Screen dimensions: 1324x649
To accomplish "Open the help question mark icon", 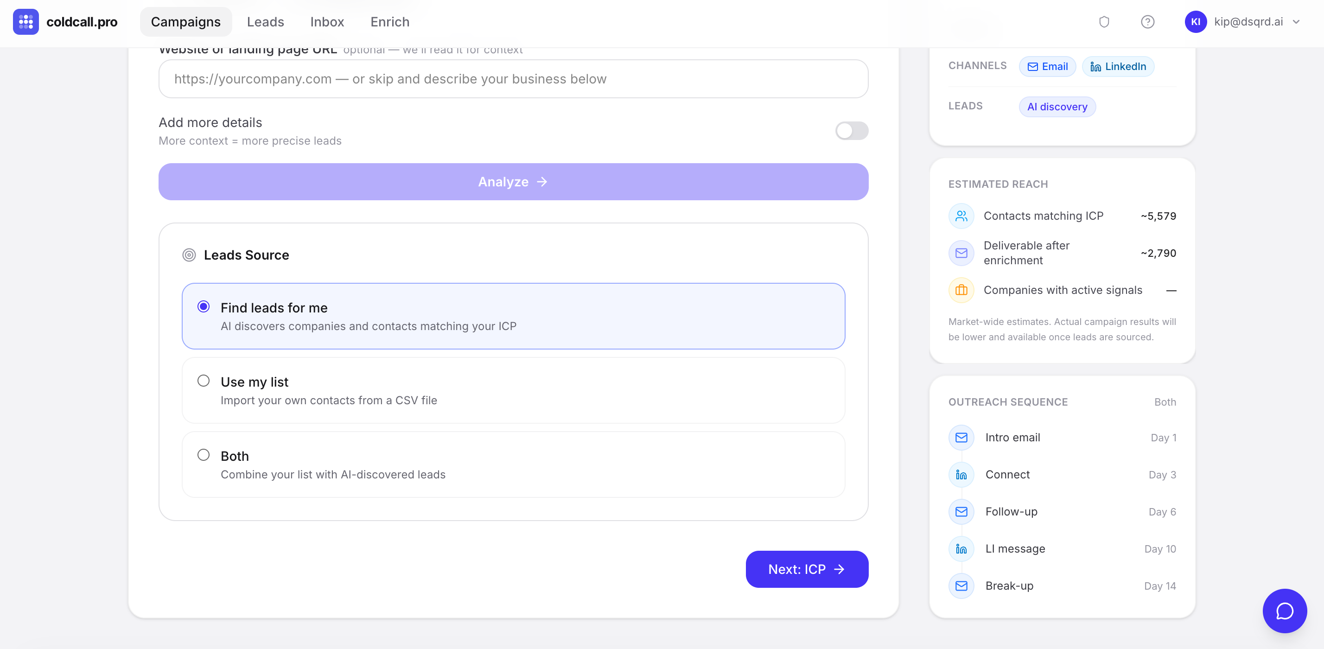I will tap(1147, 22).
